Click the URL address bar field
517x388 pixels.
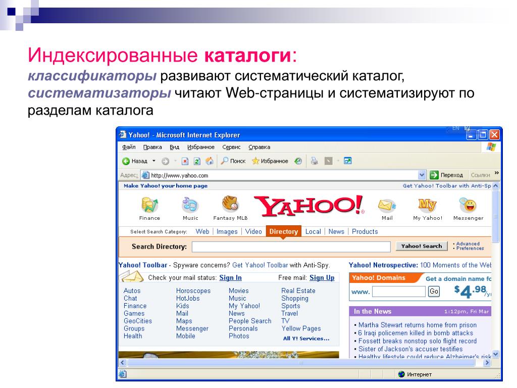[x=284, y=175]
